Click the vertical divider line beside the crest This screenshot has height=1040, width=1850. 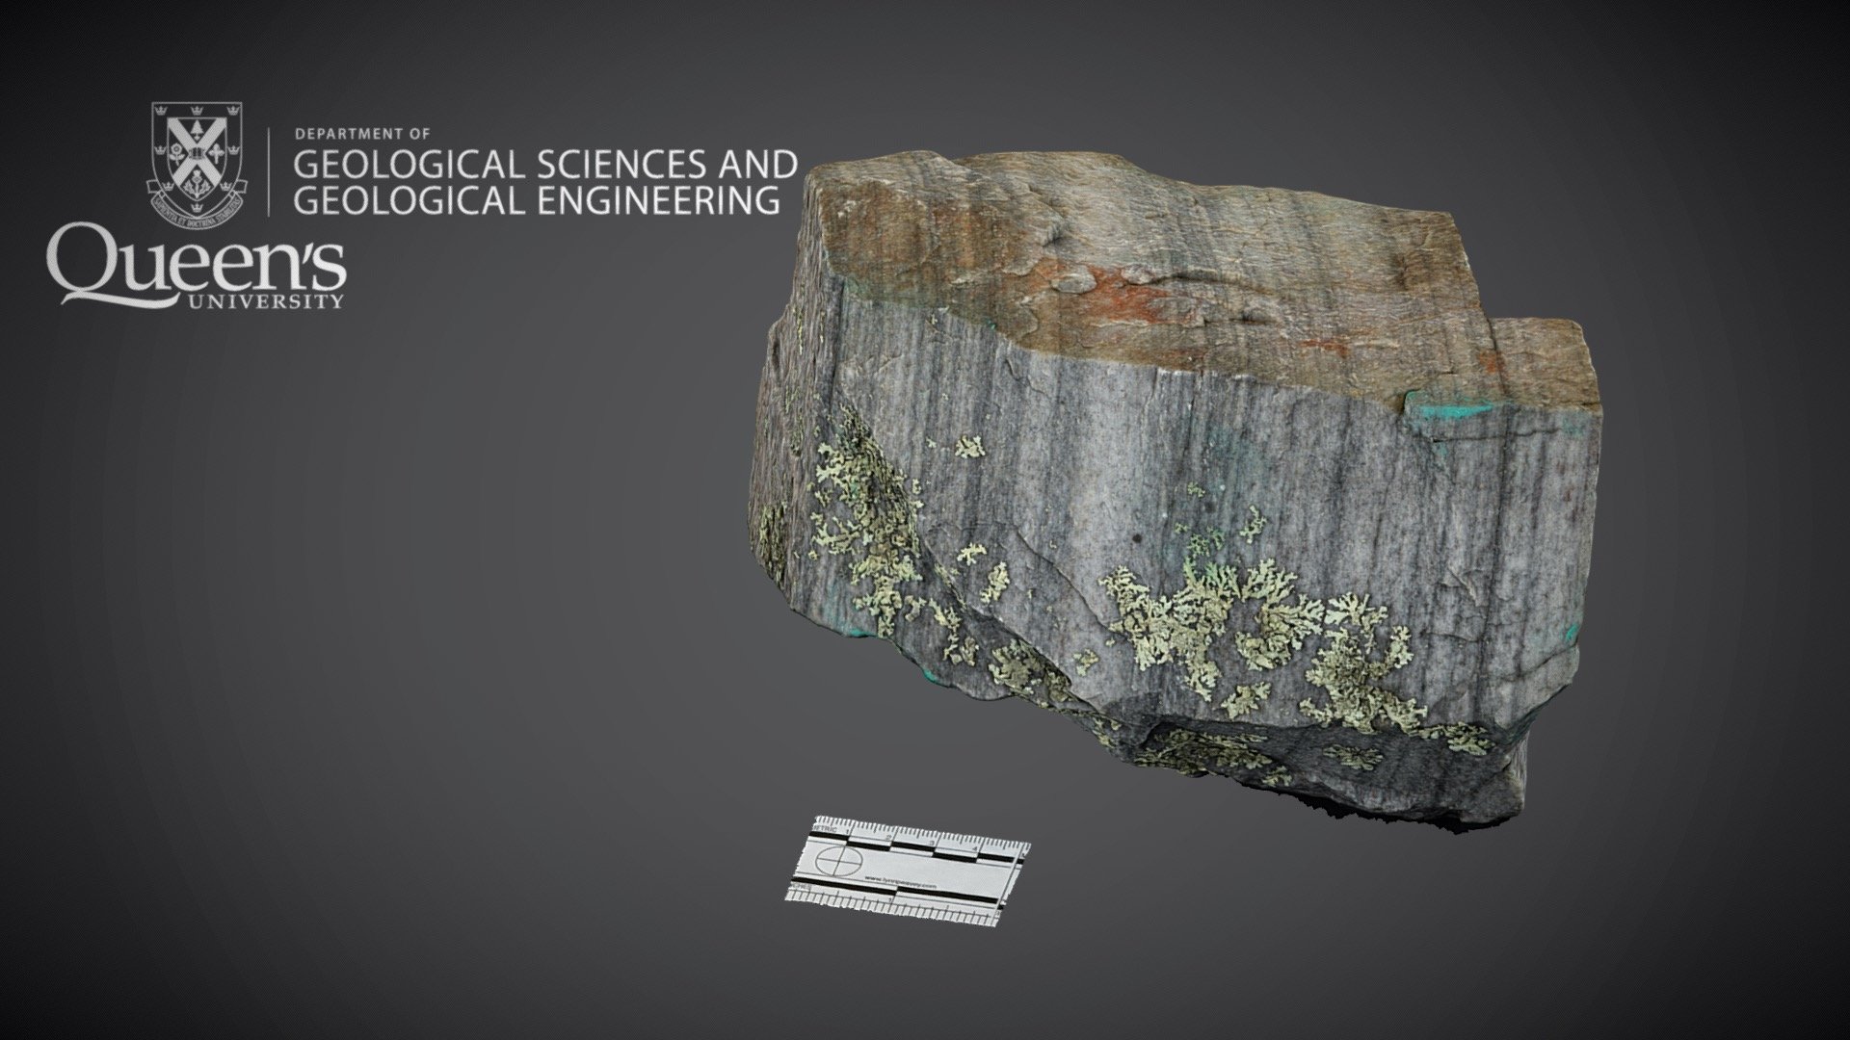268,170
